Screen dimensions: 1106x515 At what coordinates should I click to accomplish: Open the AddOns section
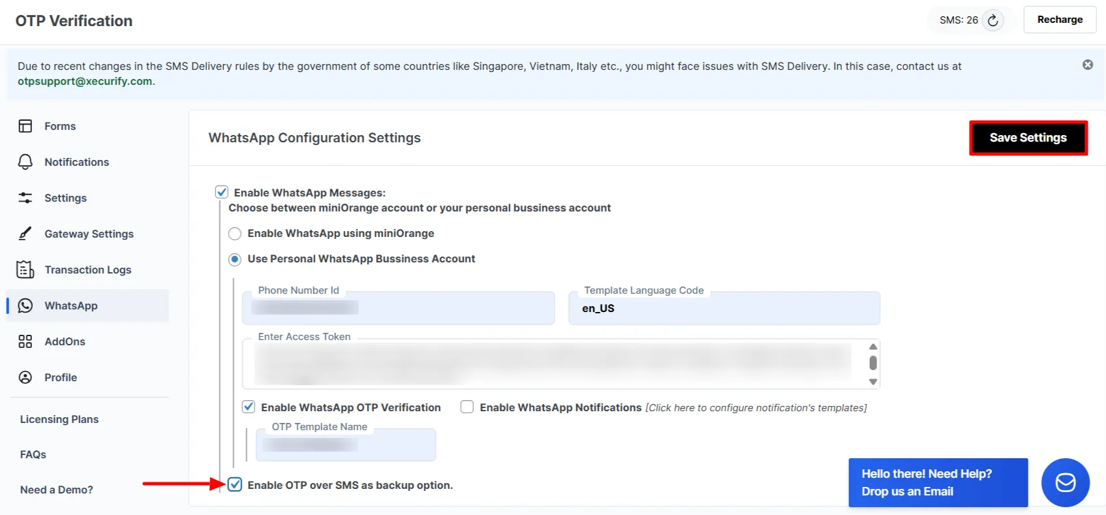point(65,341)
